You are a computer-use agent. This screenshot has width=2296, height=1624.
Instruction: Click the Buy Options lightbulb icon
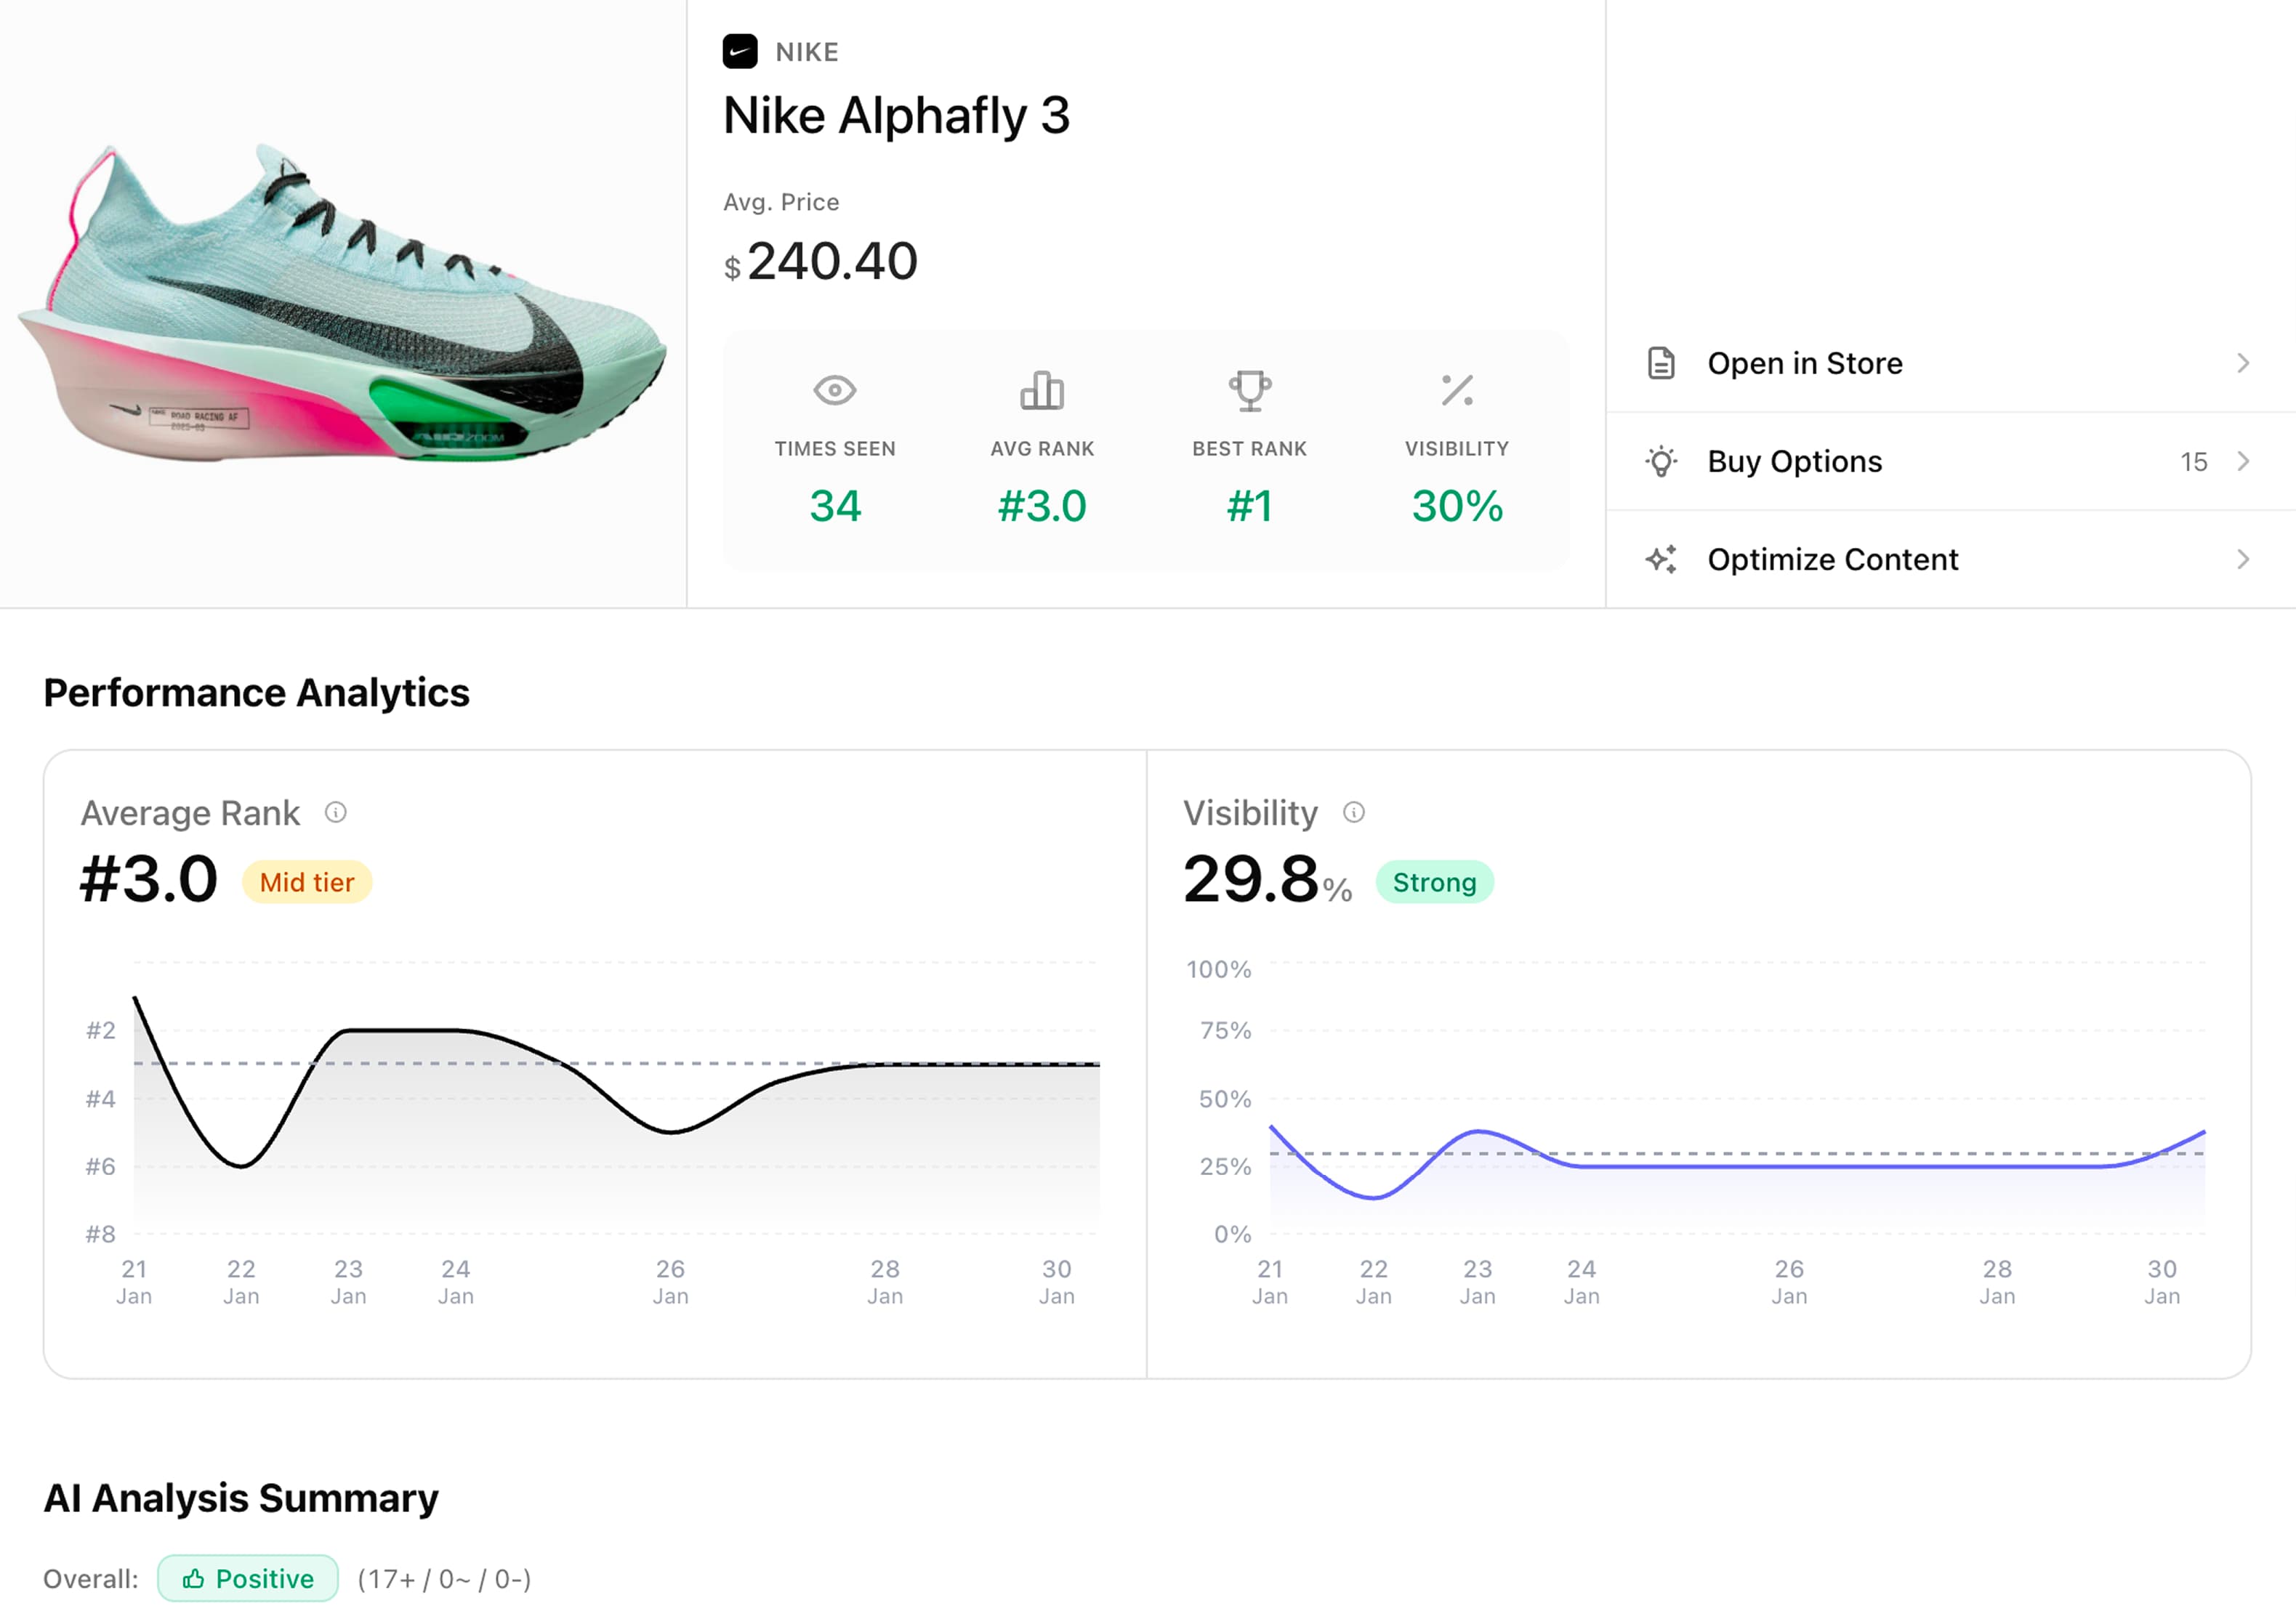(1661, 461)
